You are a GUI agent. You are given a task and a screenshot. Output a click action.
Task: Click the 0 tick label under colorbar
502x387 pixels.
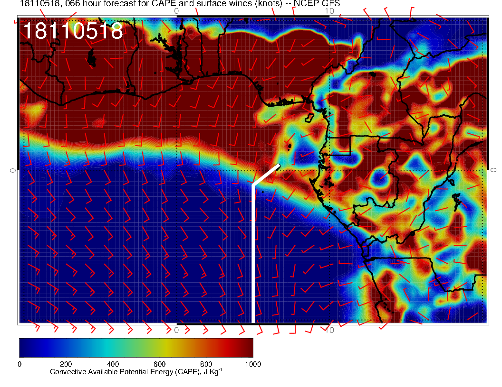pos(19,364)
